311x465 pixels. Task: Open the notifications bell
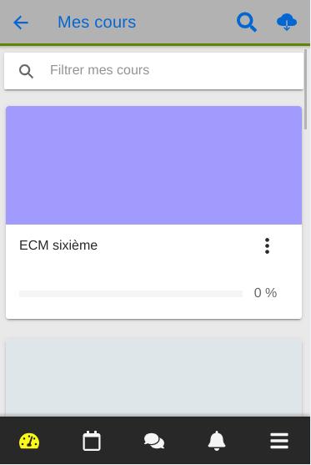(x=217, y=441)
